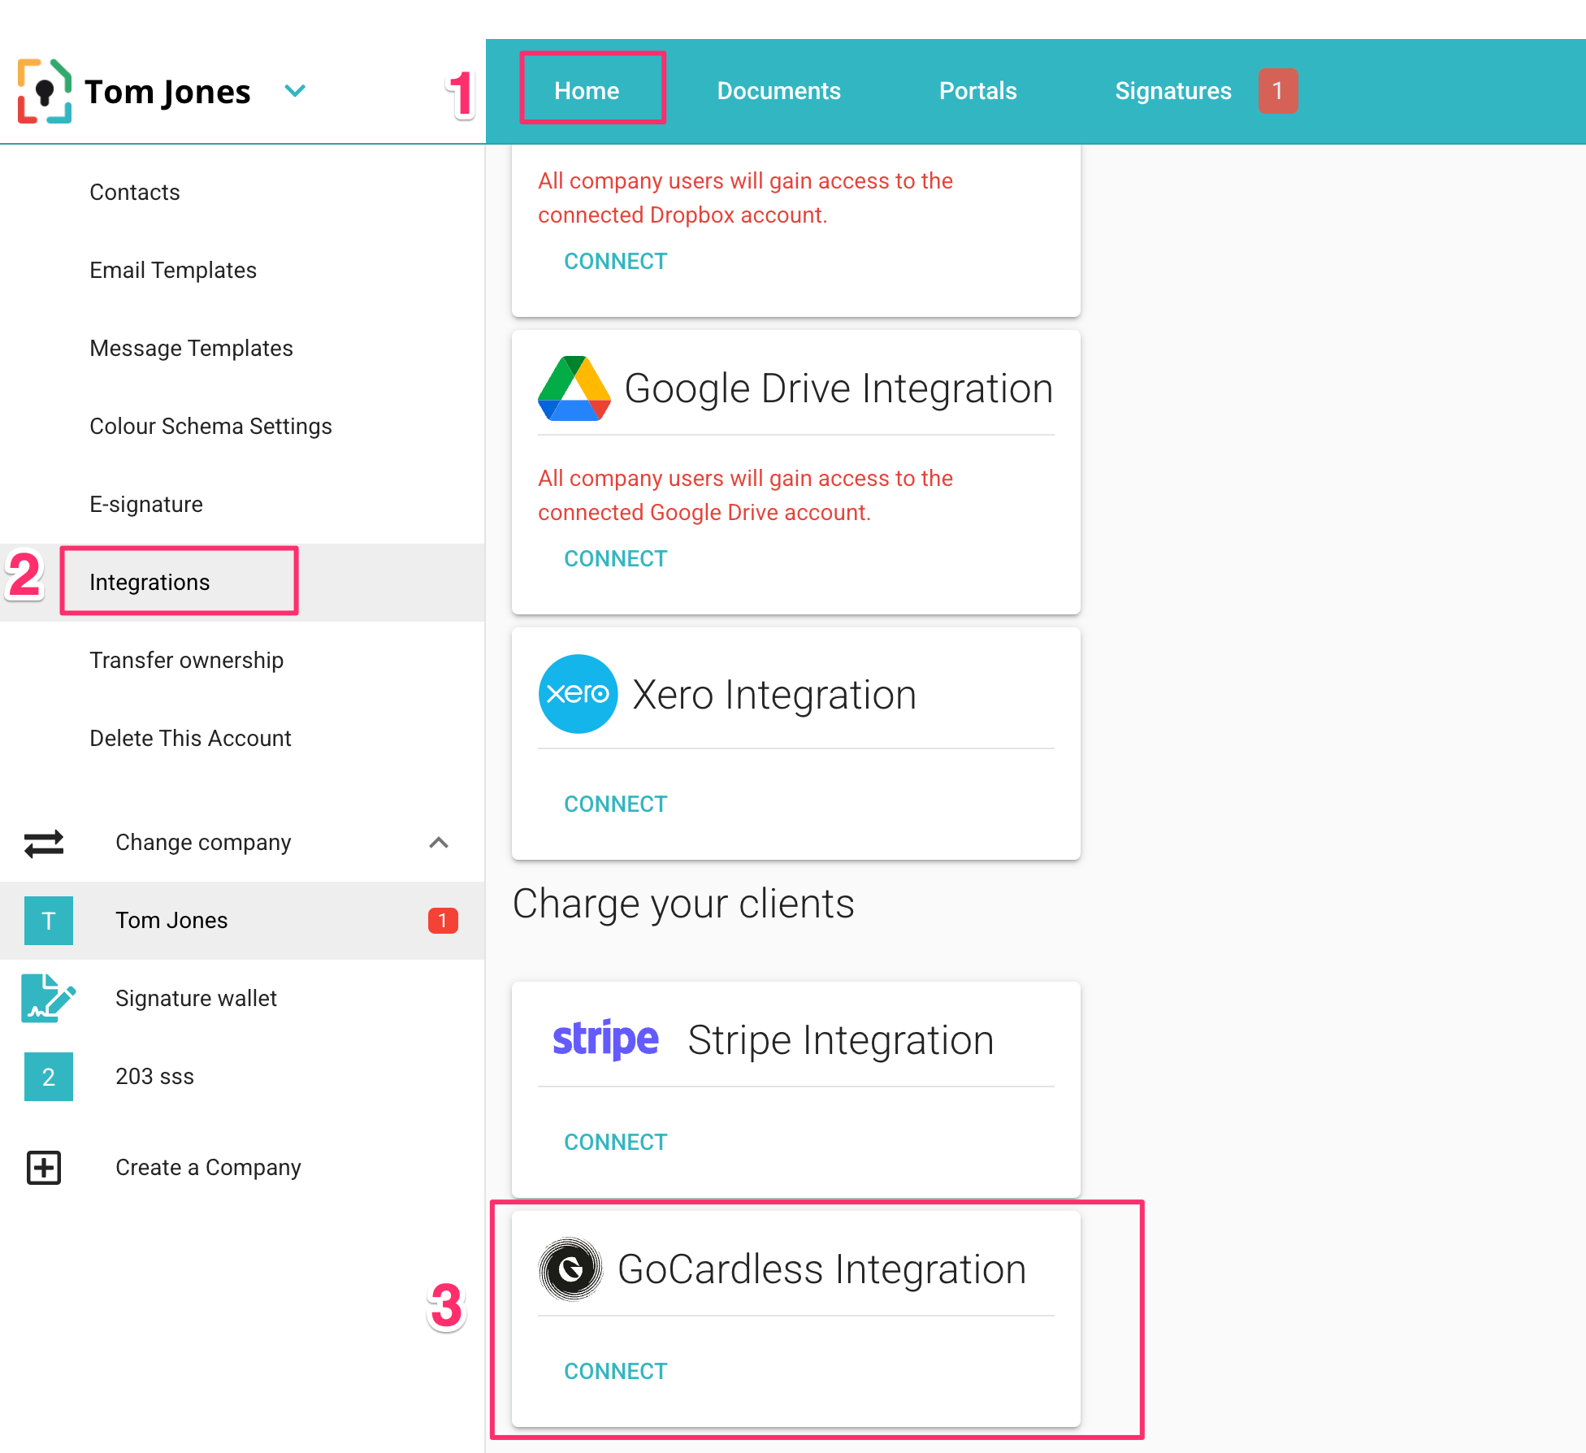
Task: Open Colour Schema Settings
Action: [210, 426]
